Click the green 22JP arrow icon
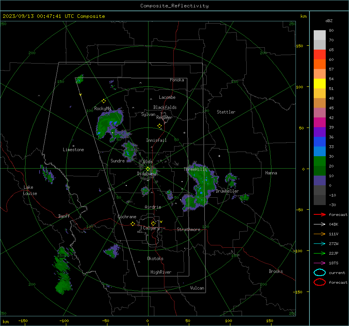 click(x=320, y=253)
